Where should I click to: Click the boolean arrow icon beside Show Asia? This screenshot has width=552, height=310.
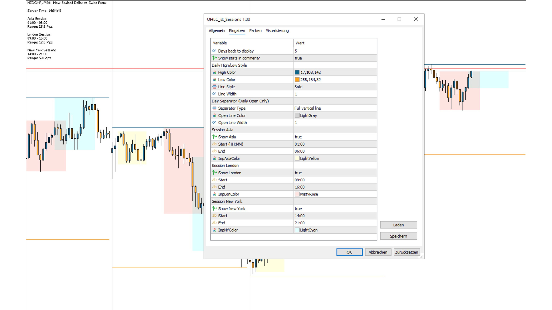coord(214,137)
